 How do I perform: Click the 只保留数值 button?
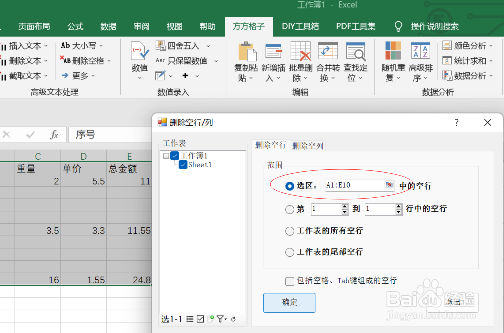coord(187,61)
